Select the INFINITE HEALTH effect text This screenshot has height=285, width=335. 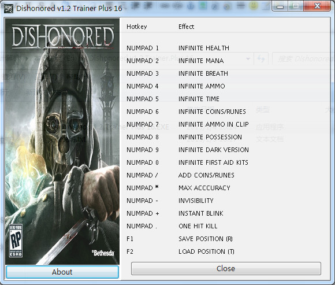(204, 48)
